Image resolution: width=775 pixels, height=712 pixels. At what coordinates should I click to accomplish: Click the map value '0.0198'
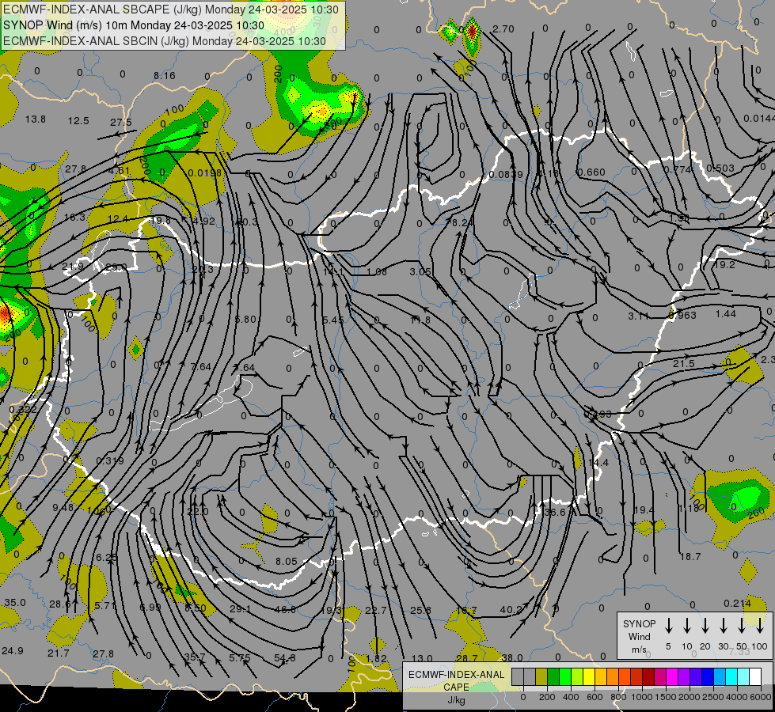[205, 173]
